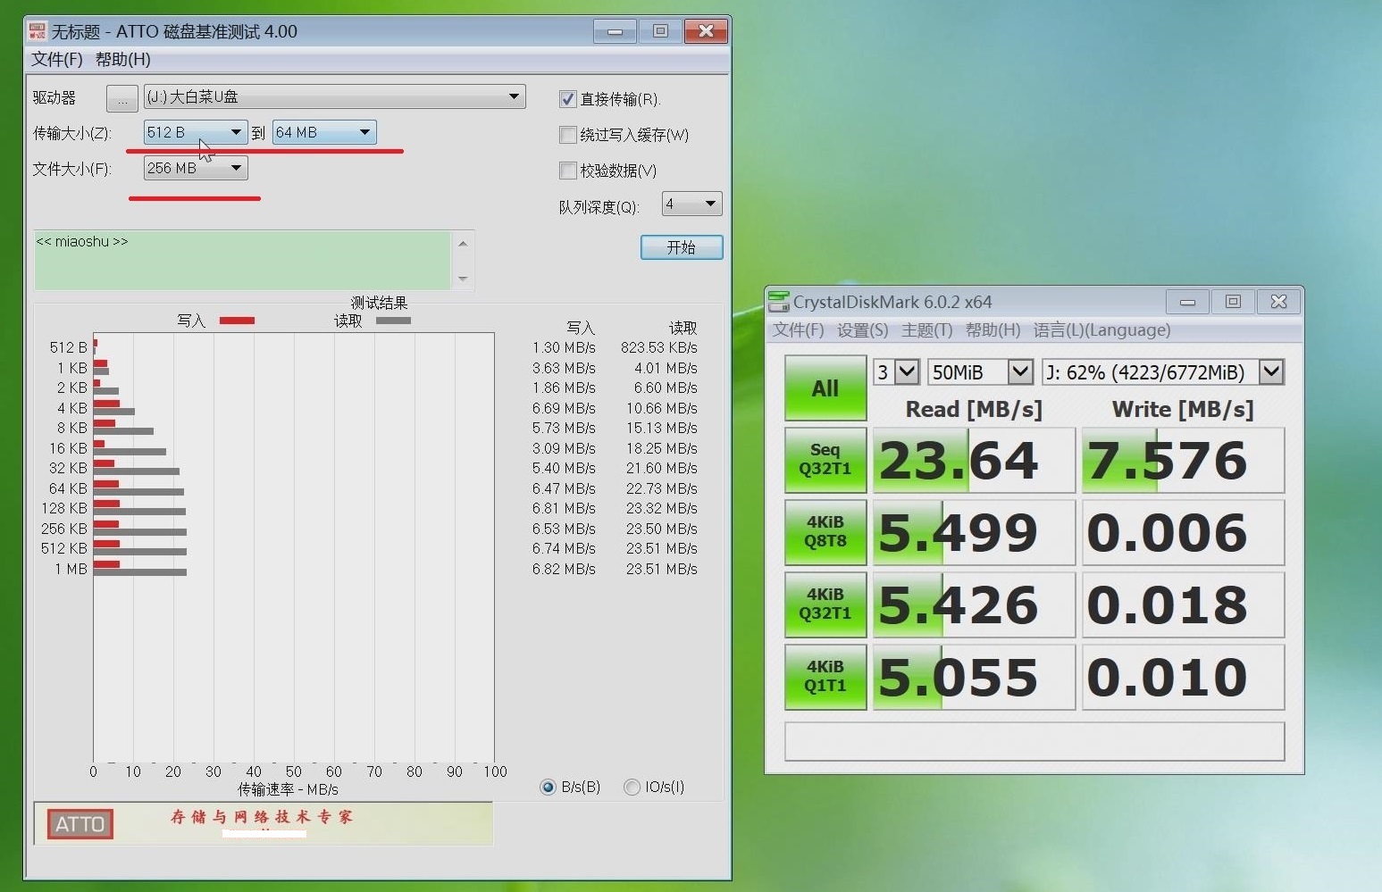Maximize the ATTO benchmark window
1382x892 pixels.
(660, 31)
